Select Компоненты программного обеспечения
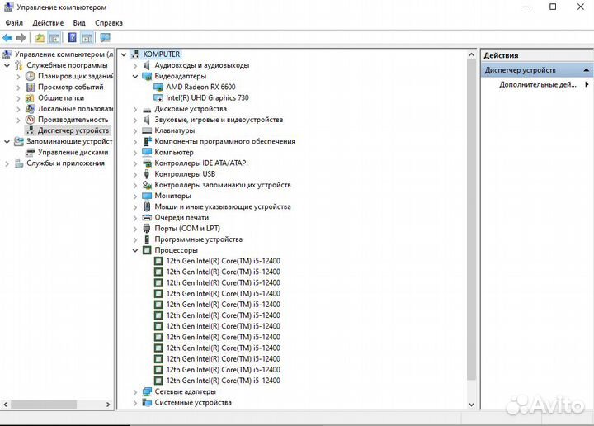 (224, 142)
